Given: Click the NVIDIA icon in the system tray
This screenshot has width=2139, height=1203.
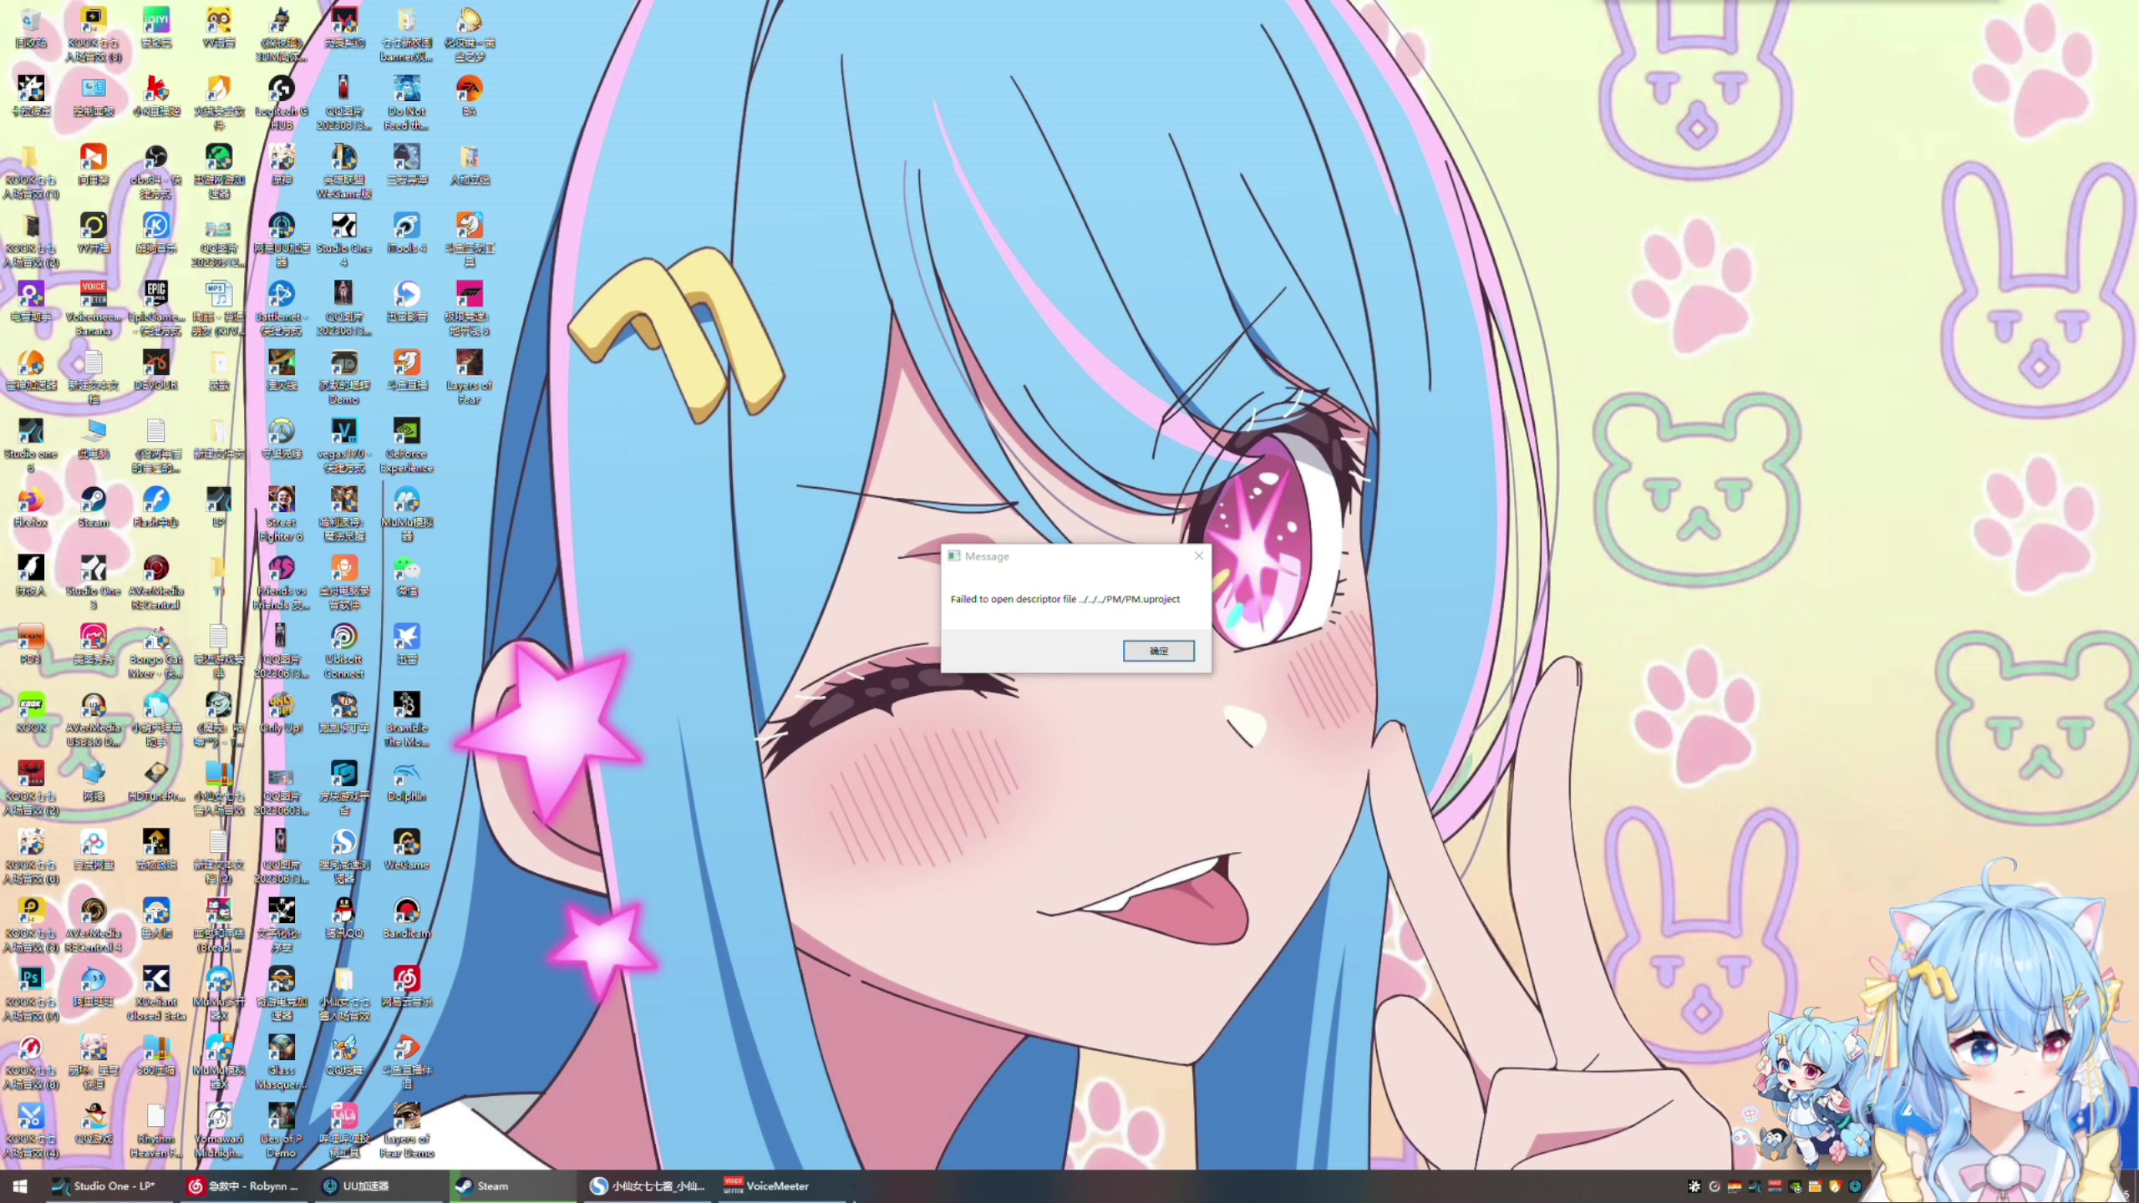Looking at the screenshot, I should pyautogui.click(x=1795, y=1186).
